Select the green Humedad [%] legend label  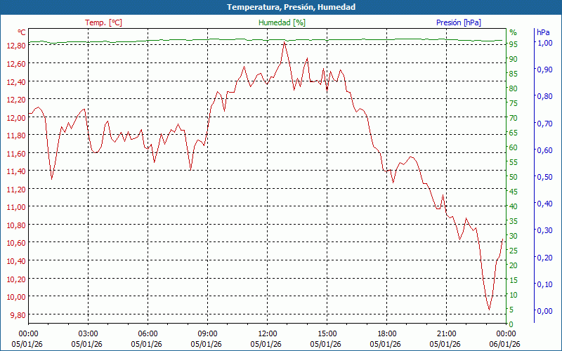282,22
